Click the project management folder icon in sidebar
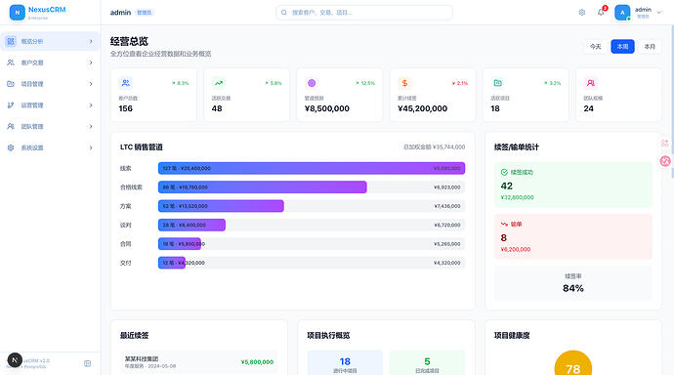Viewport: 674px width, 375px height. (11, 84)
